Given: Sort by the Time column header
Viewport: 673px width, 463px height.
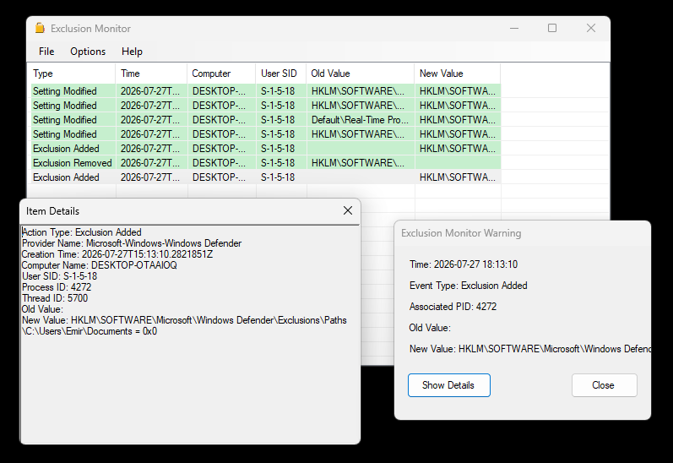Looking at the screenshot, I should (x=151, y=74).
